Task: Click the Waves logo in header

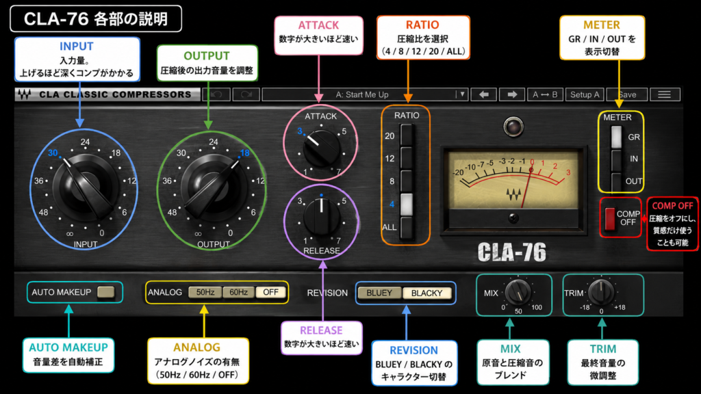Action: point(24,94)
